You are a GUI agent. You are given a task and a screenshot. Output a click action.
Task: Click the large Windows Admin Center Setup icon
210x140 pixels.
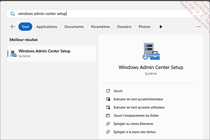click(x=151, y=52)
